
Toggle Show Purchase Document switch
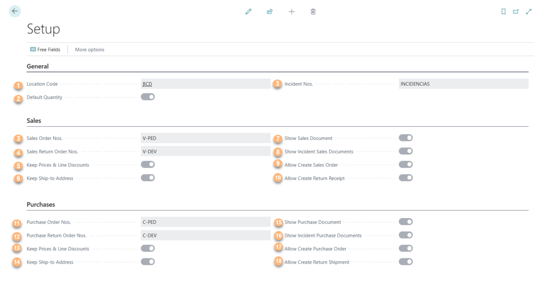point(406,222)
